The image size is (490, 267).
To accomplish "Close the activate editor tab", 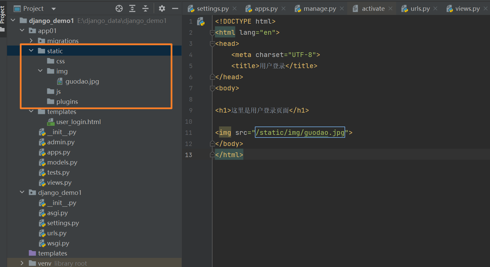I will [x=390, y=9].
